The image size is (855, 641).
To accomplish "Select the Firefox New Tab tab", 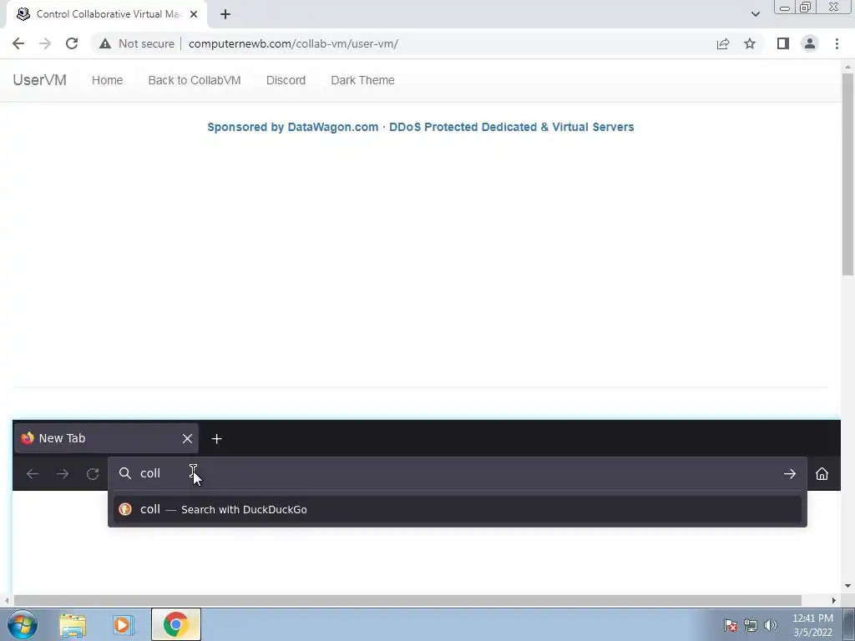I will (106, 438).
